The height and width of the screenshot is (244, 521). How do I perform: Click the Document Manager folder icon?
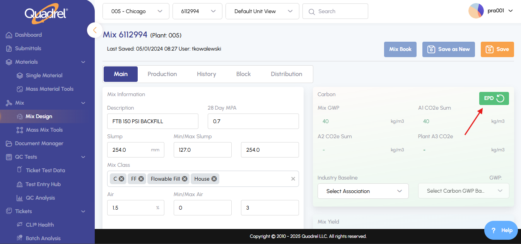click(x=9, y=144)
